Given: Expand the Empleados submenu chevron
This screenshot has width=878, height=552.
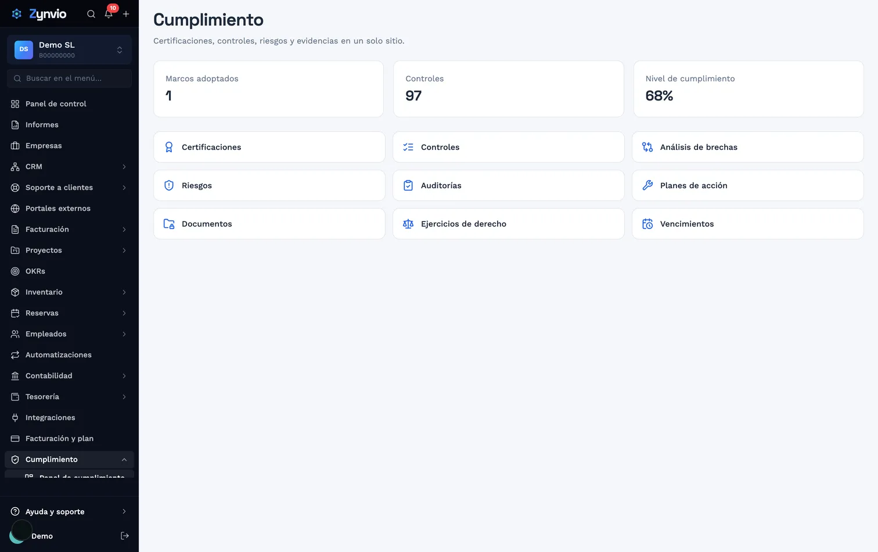Looking at the screenshot, I should (x=124, y=334).
